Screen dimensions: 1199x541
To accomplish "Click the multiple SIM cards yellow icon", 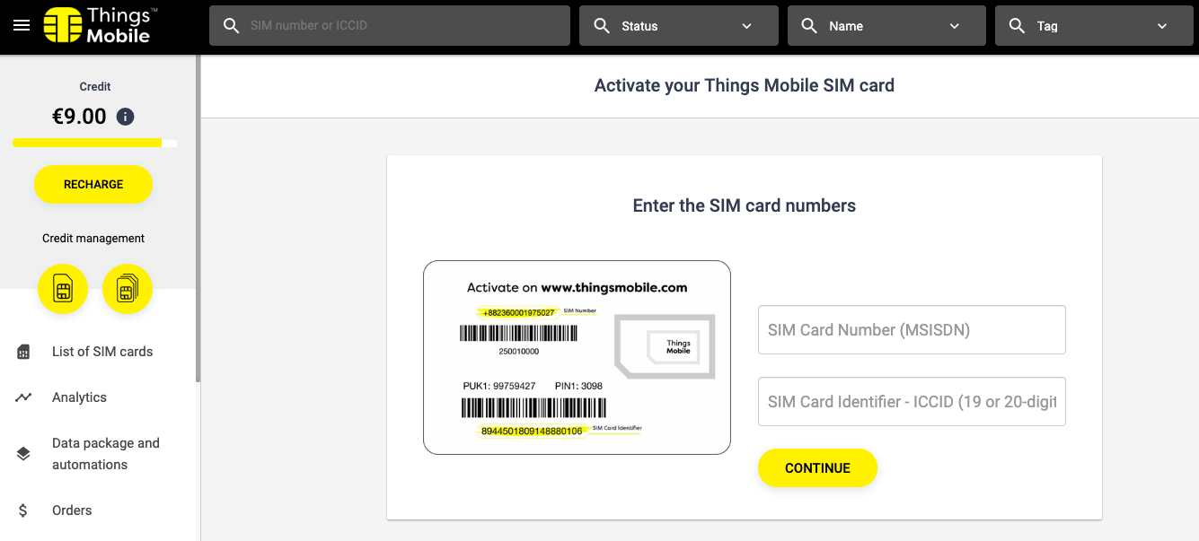I will coord(128,289).
